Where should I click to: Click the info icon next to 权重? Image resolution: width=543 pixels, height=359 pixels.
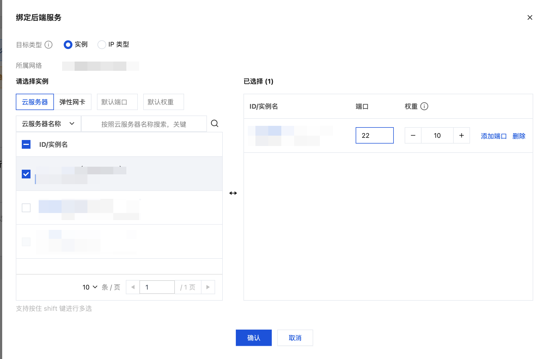point(424,106)
